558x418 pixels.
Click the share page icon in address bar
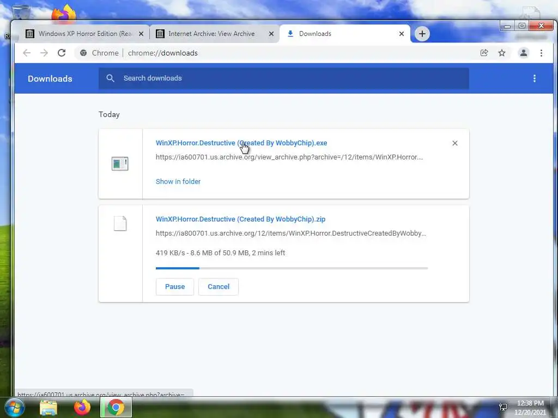pos(484,53)
